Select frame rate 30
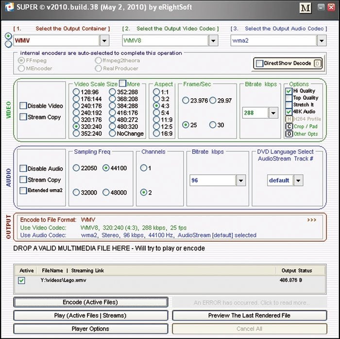340x339 pixels. pyautogui.click(x=213, y=125)
